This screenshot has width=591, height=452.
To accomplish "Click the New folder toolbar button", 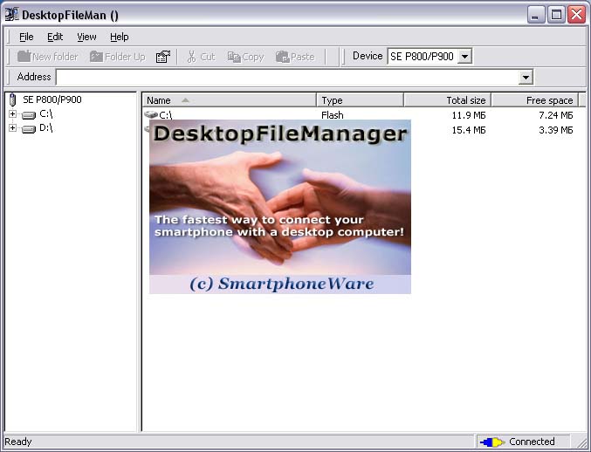I will (x=47, y=57).
